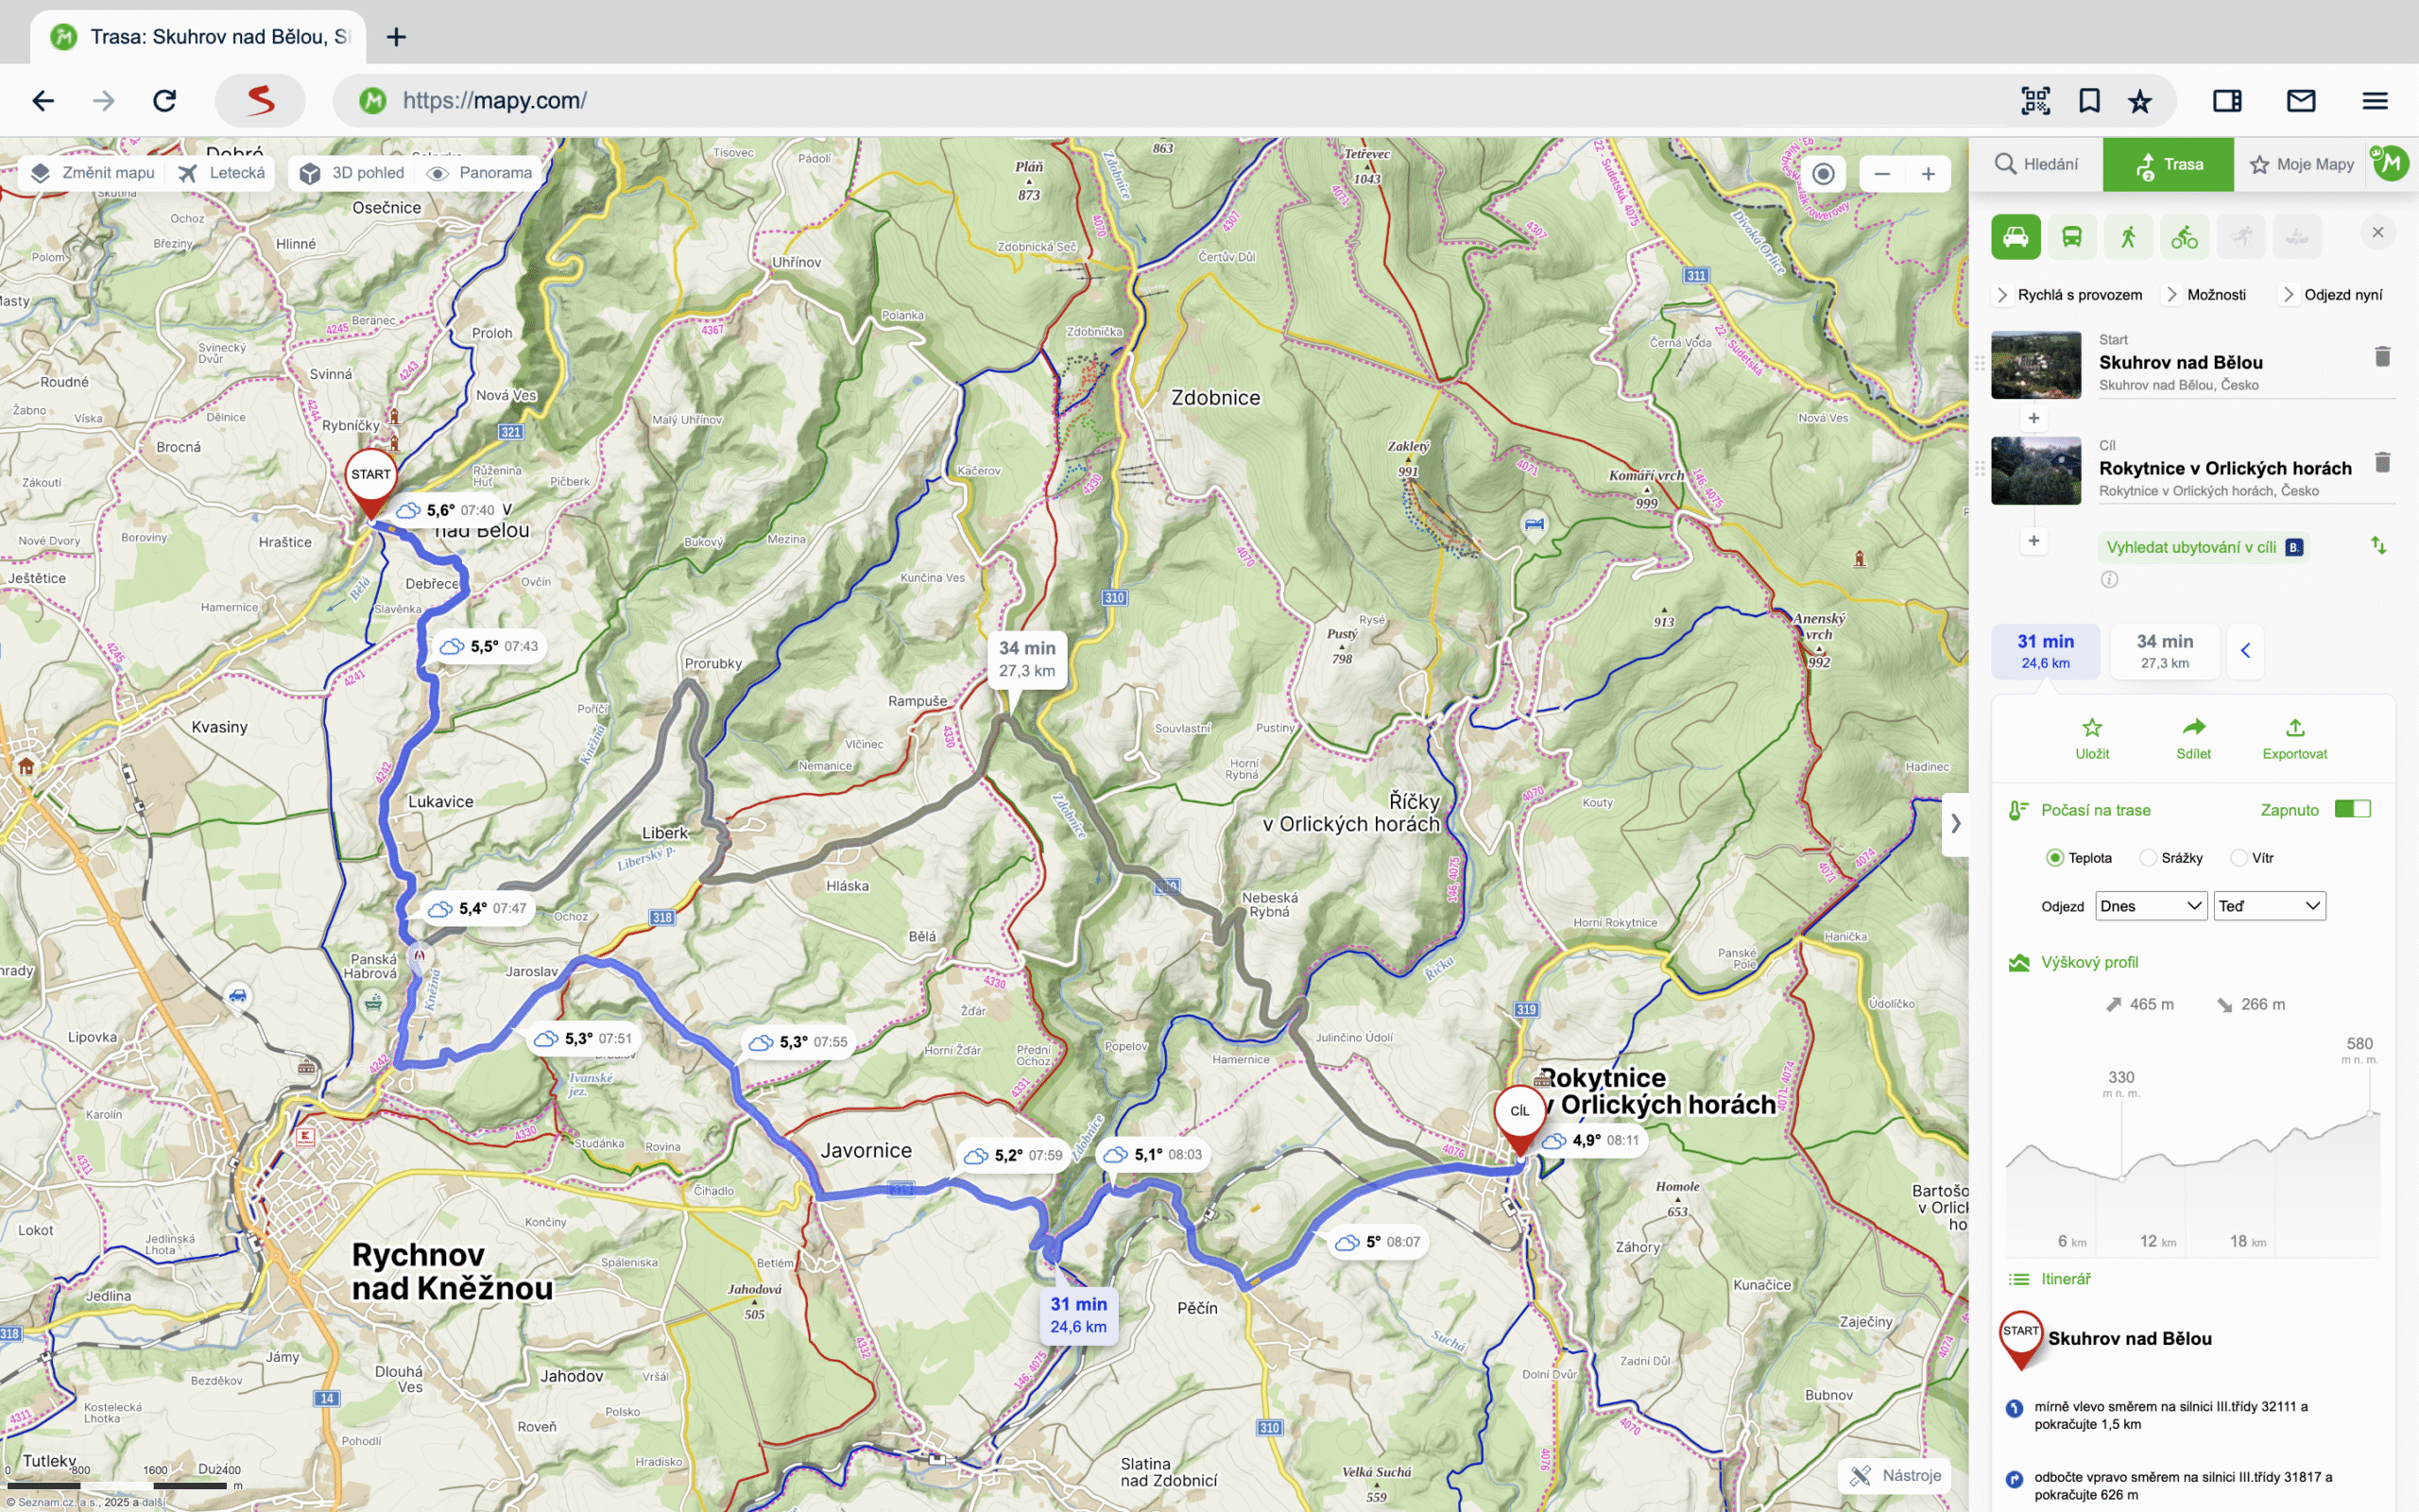
Task: Choose the walking route mode icon
Action: pos(2128,237)
